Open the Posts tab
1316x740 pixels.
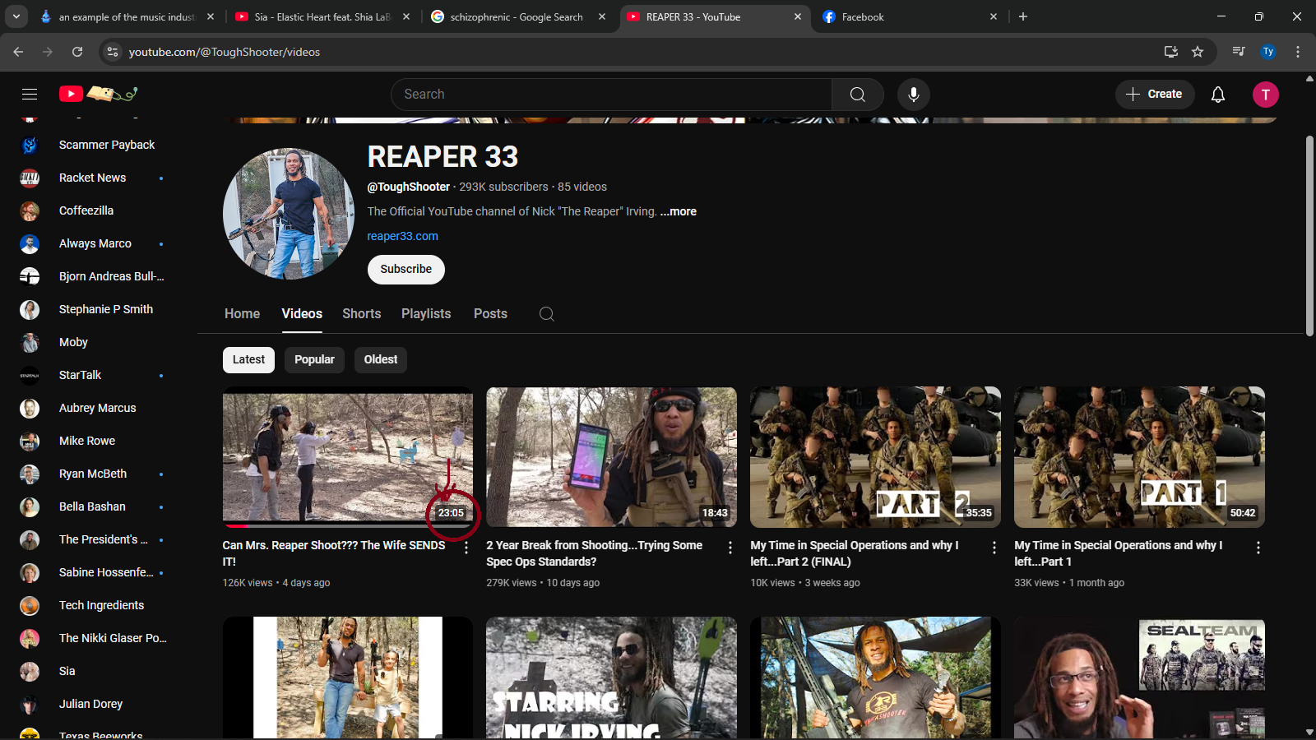(x=490, y=314)
